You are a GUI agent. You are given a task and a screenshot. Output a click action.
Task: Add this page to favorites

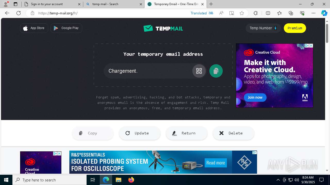[x=242, y=13]
